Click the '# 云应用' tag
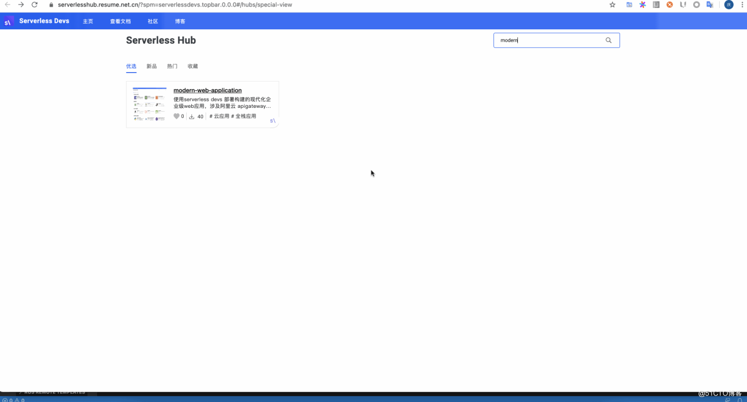The height and width of the screenshot is (402, 747). point(219,116)
